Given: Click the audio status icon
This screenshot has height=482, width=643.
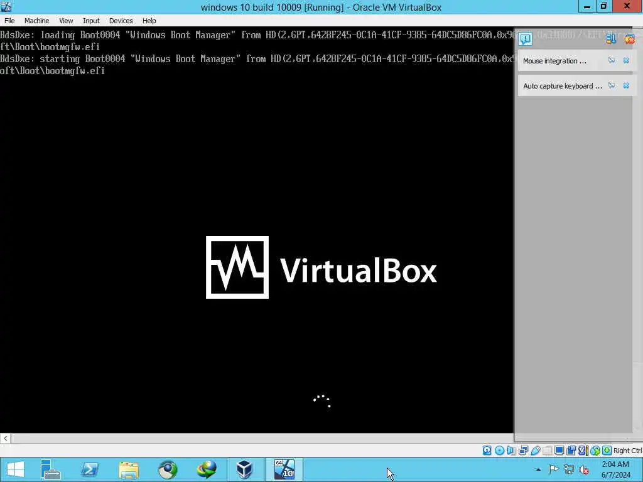Looking at the screenshot, I should click(x=511, y=451).
